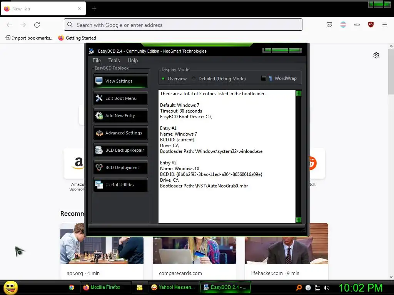Open the BCD Backup/Repair section

click(x=120, y=150)
